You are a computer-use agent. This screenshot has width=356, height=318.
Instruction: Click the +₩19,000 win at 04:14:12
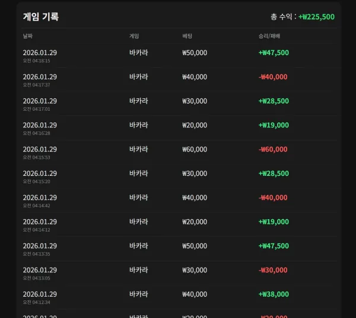pyautogui.click(x=274, y=222)
